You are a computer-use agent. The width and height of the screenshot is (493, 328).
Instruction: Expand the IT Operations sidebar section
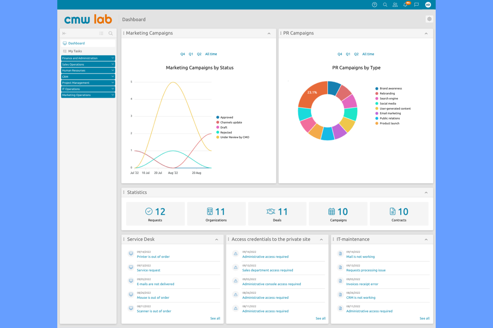tap(88, 89)
